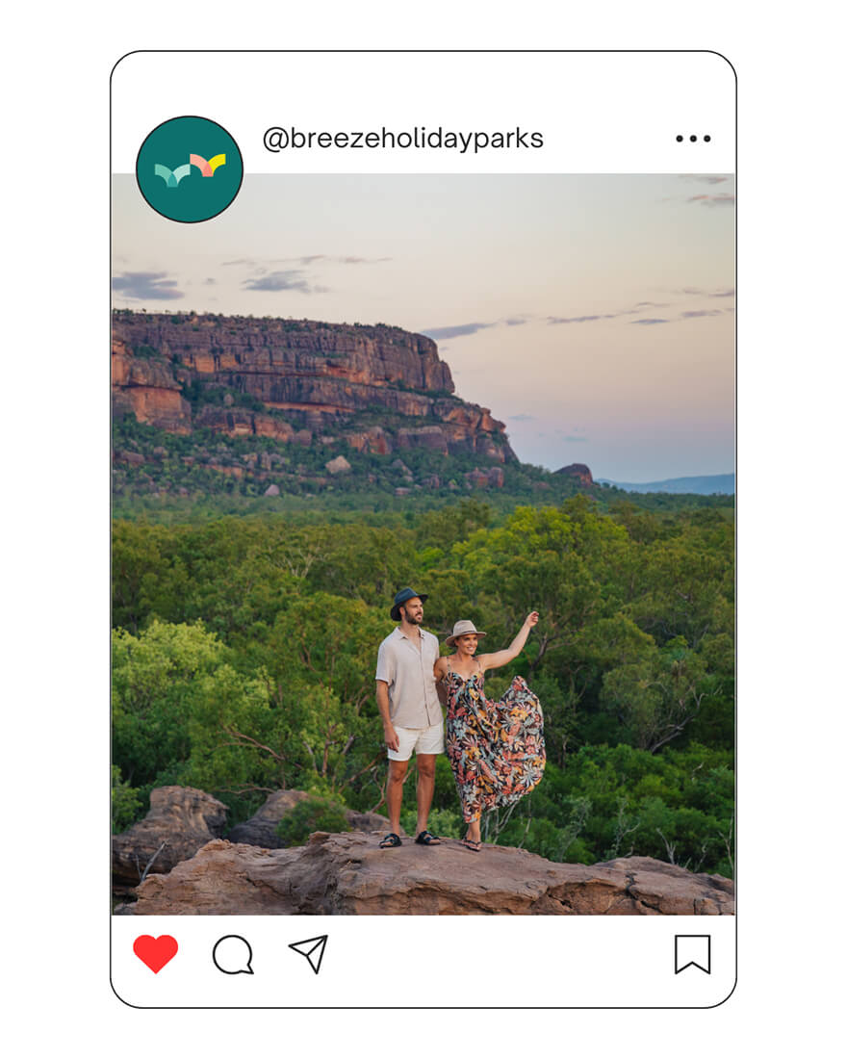This screenshot has height=1059, width=847.
Task: Share post using the paper plane icon
Action: 309,954
